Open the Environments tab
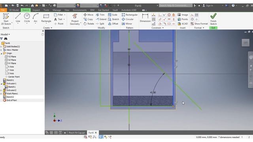This screenshot has height=142, width=253. pyautogui.click(x=80, y=10)
